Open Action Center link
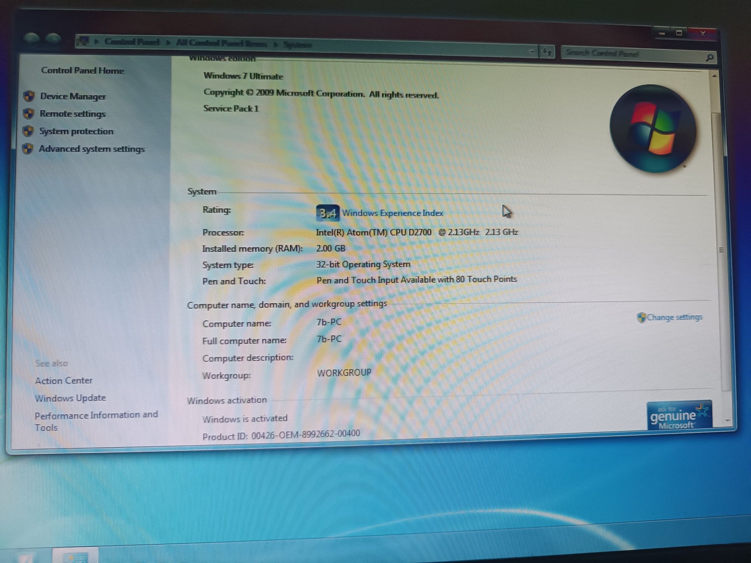The height and width of the screenshot is (563, 751). pyautogui.click(x=64, y=381)
